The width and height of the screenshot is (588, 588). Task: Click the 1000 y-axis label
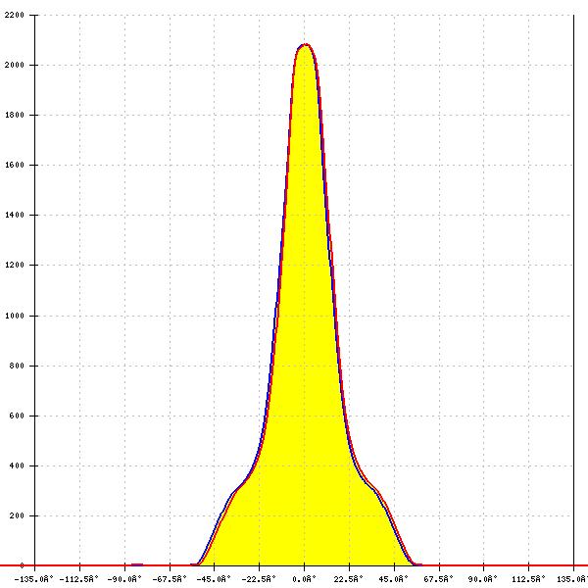(x=15, y=316)
